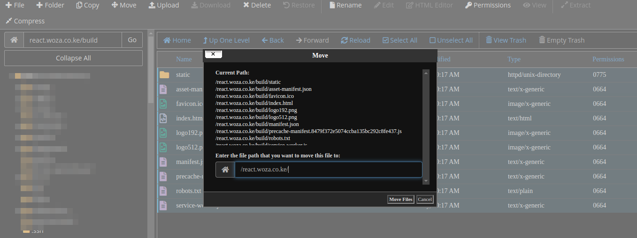Click the Rename toolbar button
637x238 pixels.
(x=345, y=5)
